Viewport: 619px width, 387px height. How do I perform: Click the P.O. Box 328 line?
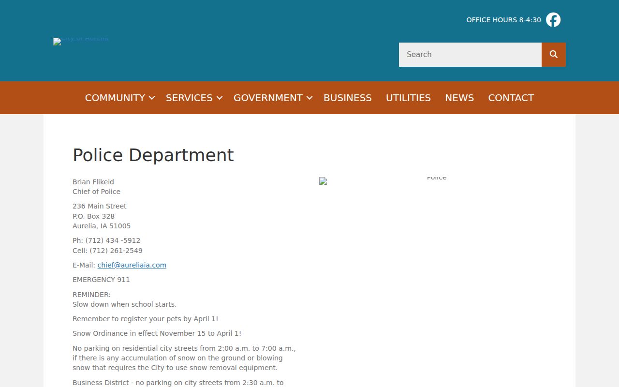(x=94, y=216)
